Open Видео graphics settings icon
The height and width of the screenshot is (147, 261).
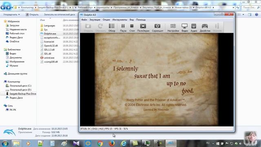coord(185,28)
